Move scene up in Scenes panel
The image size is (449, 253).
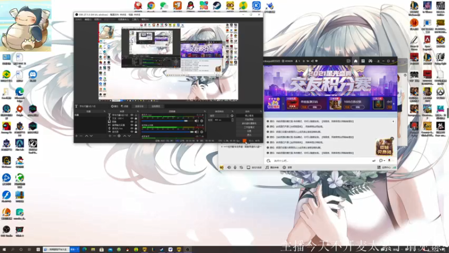pyautogui.click(x=86, y=135)
